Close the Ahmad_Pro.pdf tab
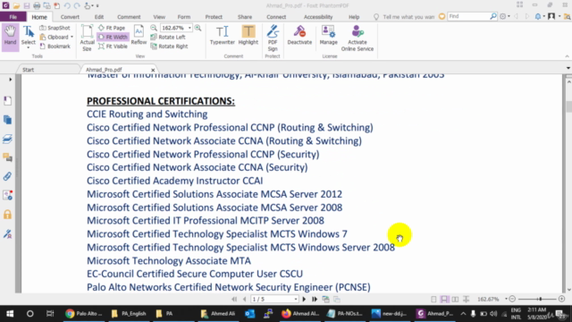 coord(153,70)
